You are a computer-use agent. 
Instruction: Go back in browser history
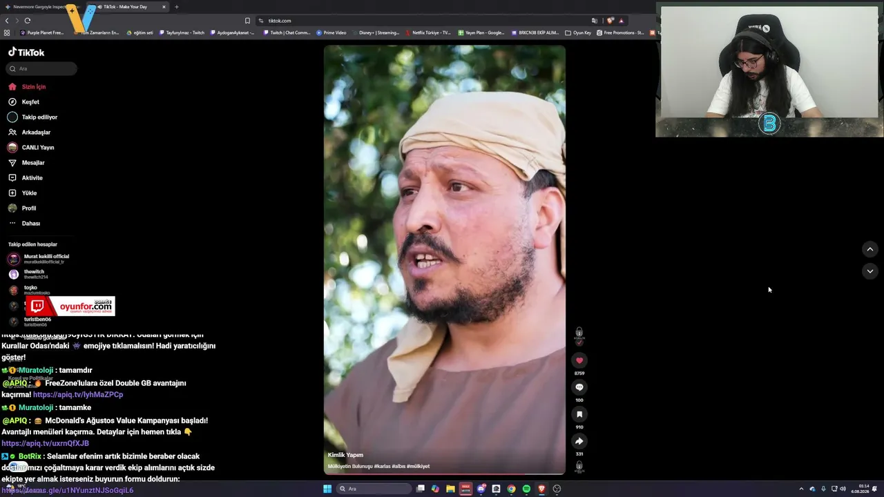[7, 21]
